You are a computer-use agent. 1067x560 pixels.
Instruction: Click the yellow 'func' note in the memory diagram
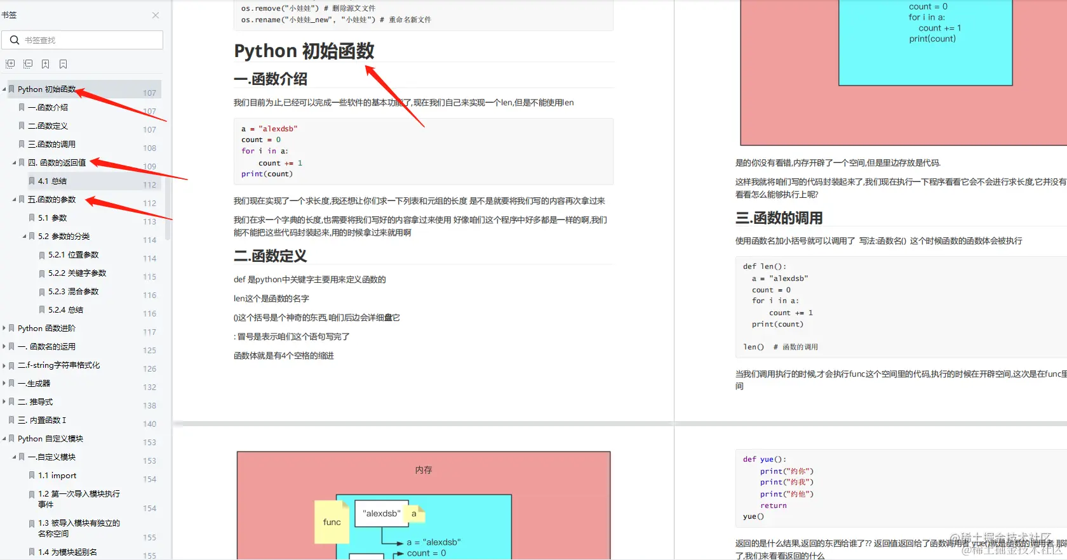pyautogui.click(x=332, y=522)
